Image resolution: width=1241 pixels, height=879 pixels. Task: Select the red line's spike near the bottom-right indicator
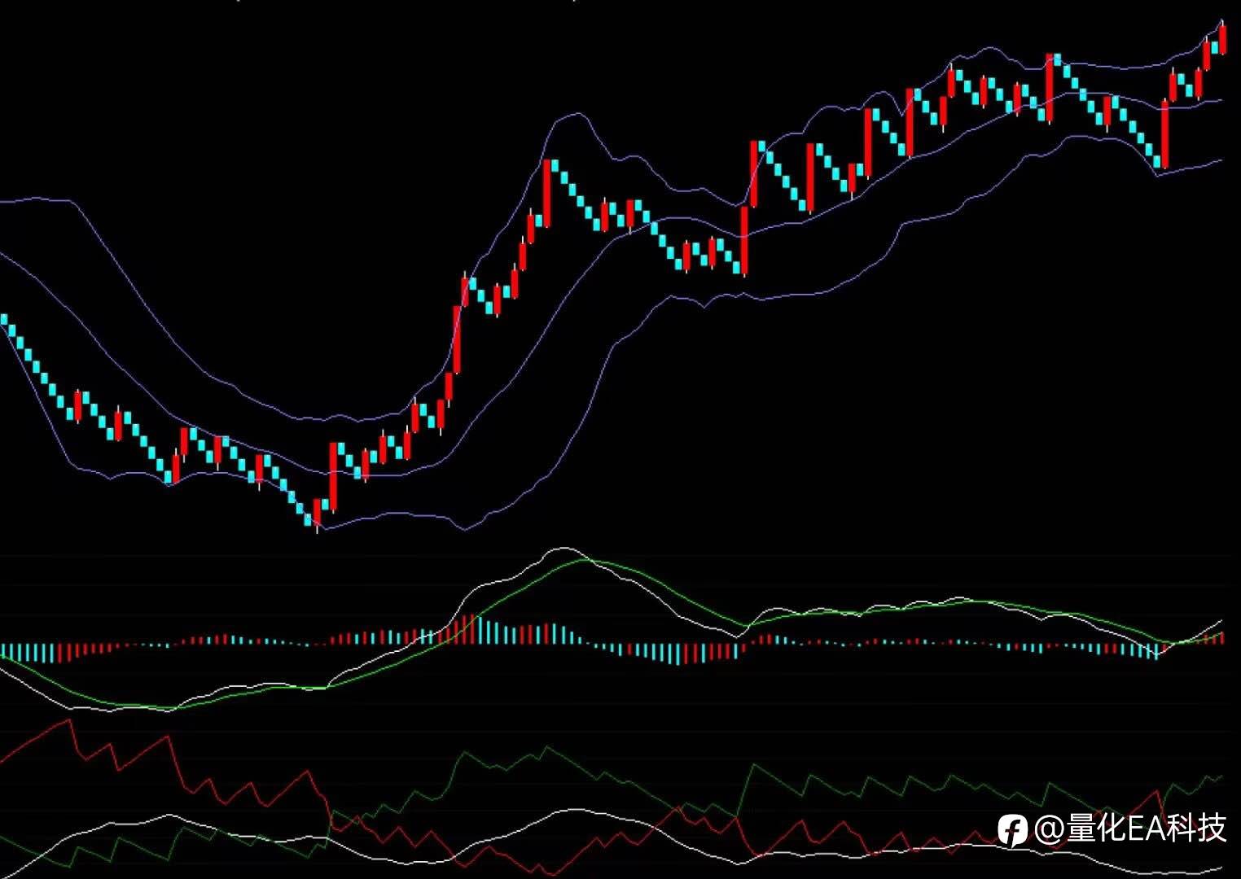pos(1157,792)
